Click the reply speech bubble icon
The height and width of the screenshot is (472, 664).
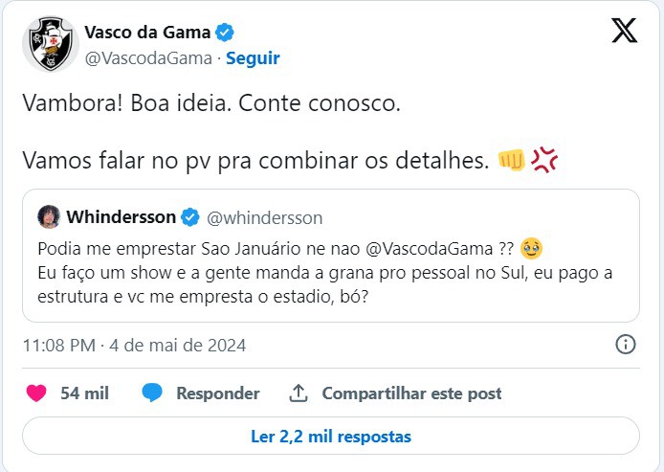click(152, 393)
